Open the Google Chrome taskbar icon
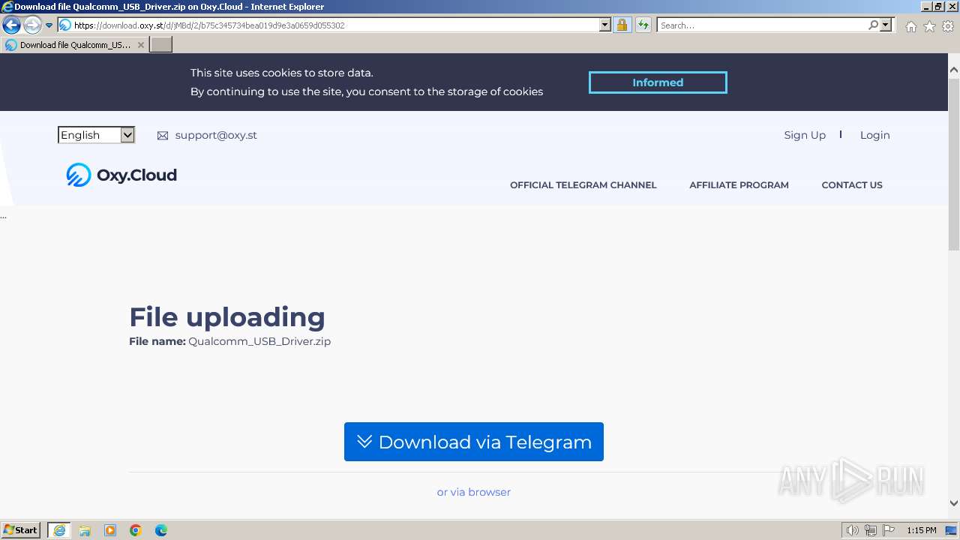 point(136,530)
